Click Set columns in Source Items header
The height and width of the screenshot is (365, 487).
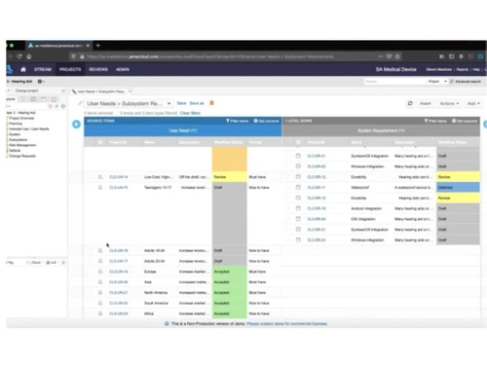[266, 121]
